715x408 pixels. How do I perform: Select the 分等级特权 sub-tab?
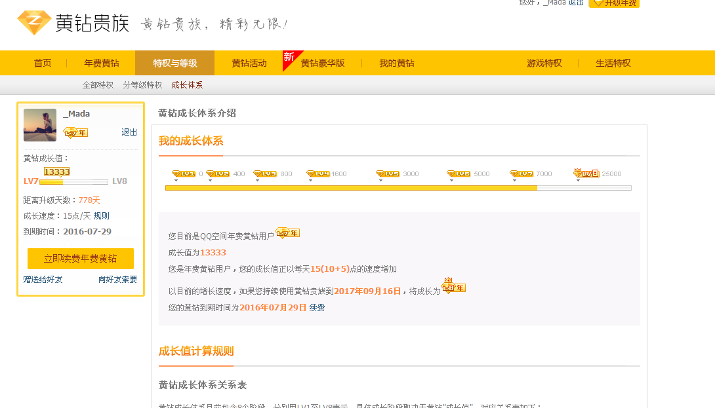142,85
